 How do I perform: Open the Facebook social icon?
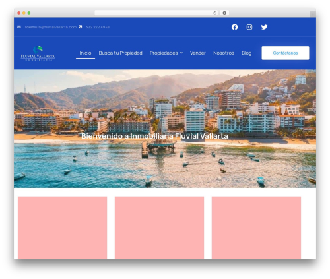coord(234,27)
